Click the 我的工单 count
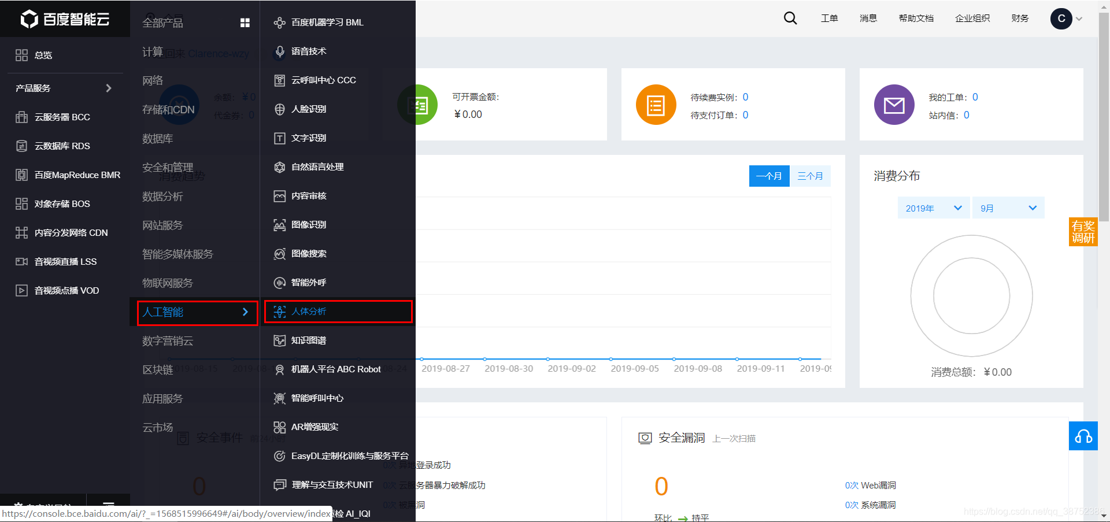This screenshot has height=522, width=1110. point(975,97)
